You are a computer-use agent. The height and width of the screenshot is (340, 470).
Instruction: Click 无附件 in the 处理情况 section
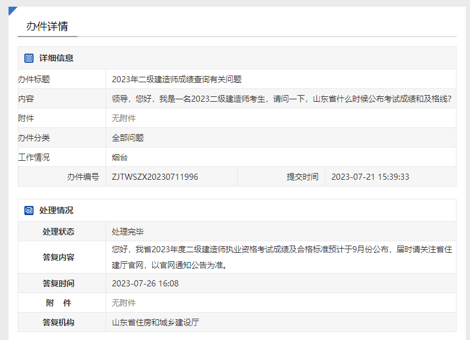(x=124, y=303)
